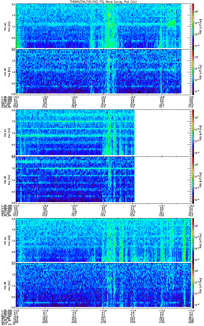The height and width of the screenshot is (326, 204).
Task: Click the R_RE_SM row label under THA panels
Action: 6,107
